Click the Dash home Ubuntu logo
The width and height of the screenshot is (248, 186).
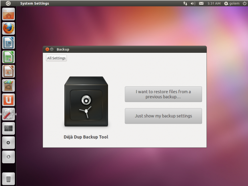coord(8,3)
